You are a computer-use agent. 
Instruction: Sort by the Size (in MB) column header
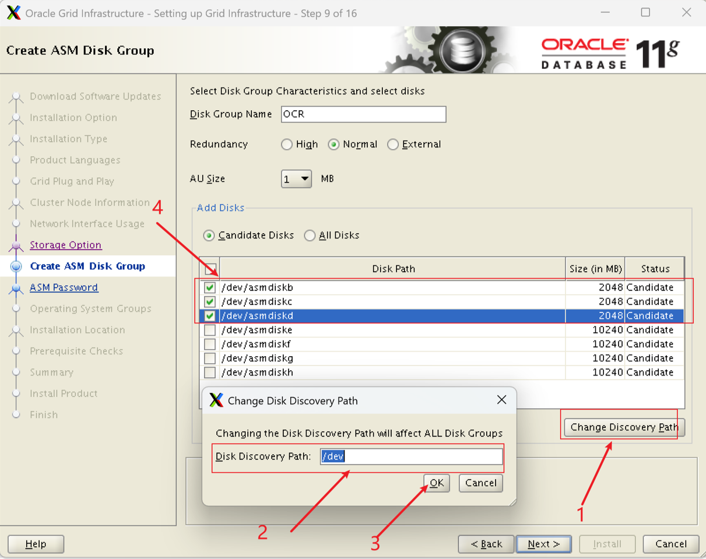click(595, 269)
